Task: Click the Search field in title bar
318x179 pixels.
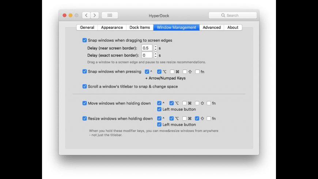Action: tap(232, 15)
